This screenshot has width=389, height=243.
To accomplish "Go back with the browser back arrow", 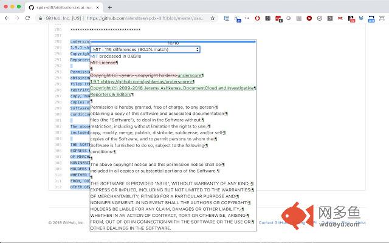I will point(7,18).
